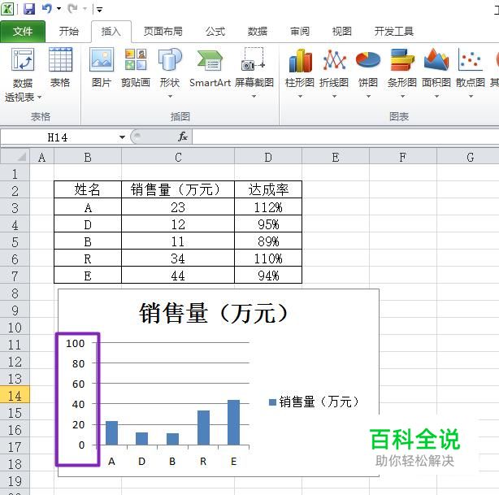The width and height of the screenshot is (499, 495).
Task: Select the cell with sales value 34
Action: click(x=178, y=258)
